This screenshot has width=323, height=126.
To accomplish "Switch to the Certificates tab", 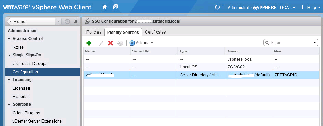I will pos(155,32).
